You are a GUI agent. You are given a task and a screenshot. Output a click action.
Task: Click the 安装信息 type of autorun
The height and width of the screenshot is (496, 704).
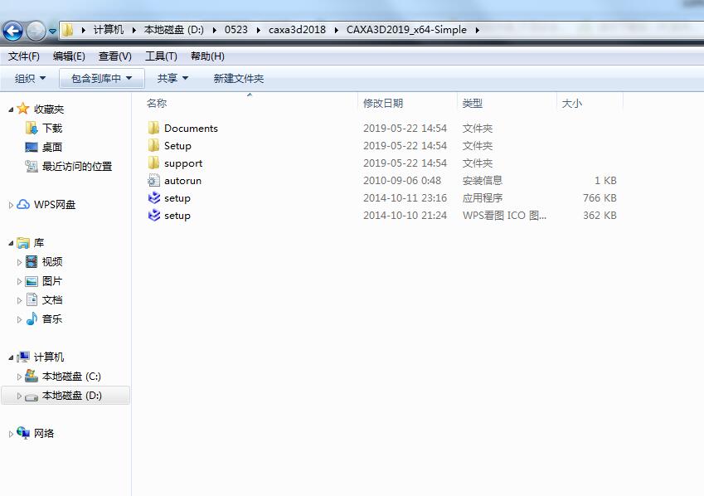pyautogui.click(x=483, y=181)
